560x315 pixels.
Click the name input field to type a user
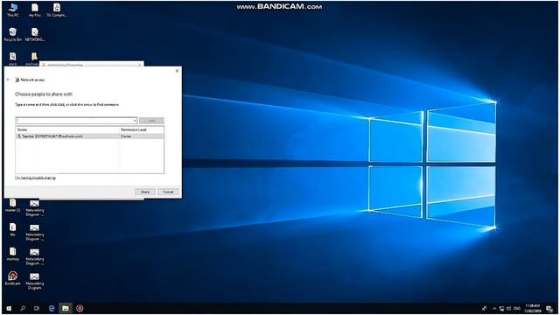tap(73, 121)
